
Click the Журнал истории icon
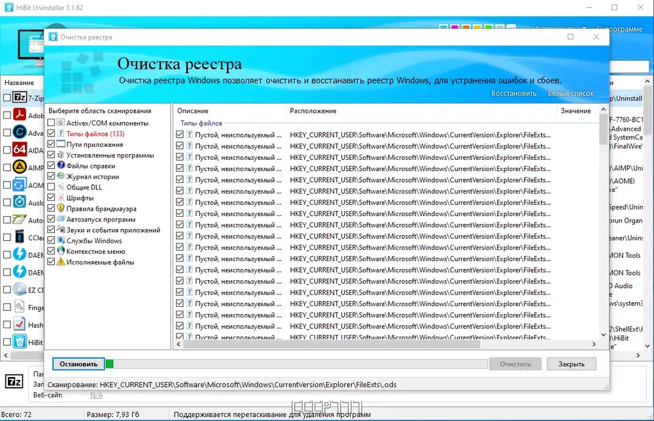(61, 176)
